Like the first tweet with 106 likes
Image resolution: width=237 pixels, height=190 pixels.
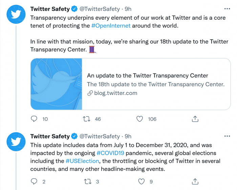(140, 119)
